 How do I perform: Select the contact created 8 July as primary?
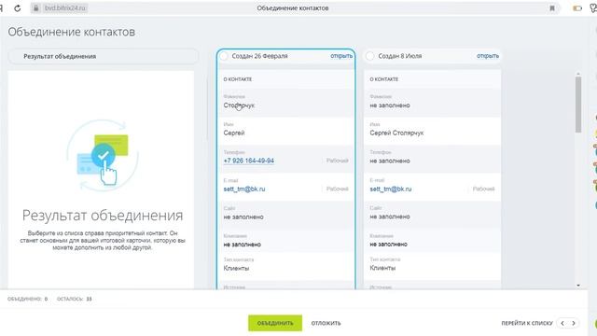click(x=369, y=56)
